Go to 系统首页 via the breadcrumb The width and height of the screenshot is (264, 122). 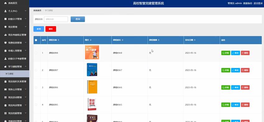click(x=37, y=11)
